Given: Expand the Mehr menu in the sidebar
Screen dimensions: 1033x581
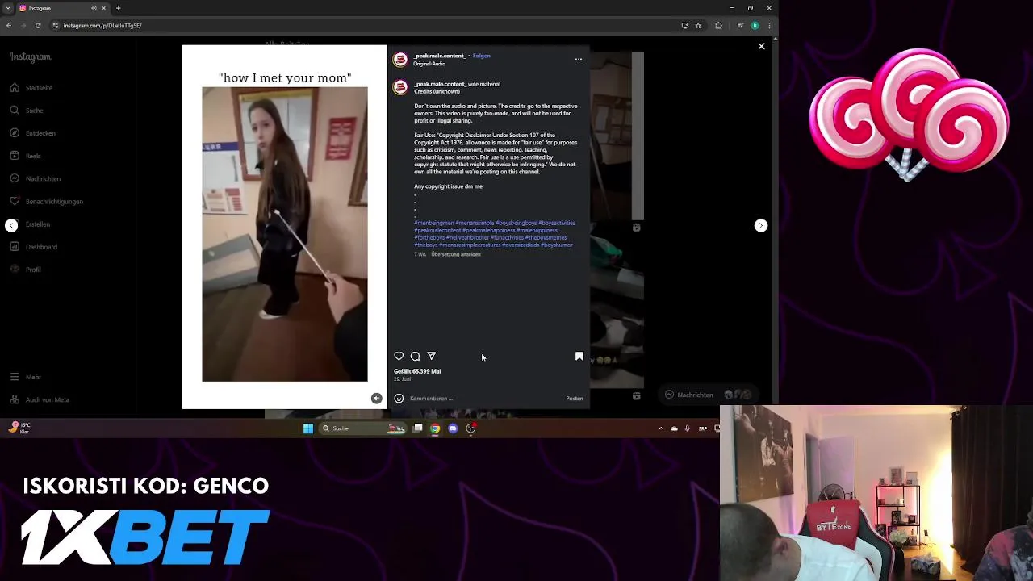Looking at the screenshot, I should pos(26,377).
